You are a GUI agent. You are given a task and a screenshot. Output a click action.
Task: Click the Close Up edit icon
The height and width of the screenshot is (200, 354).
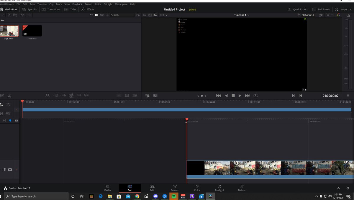[x=71, y=96]
